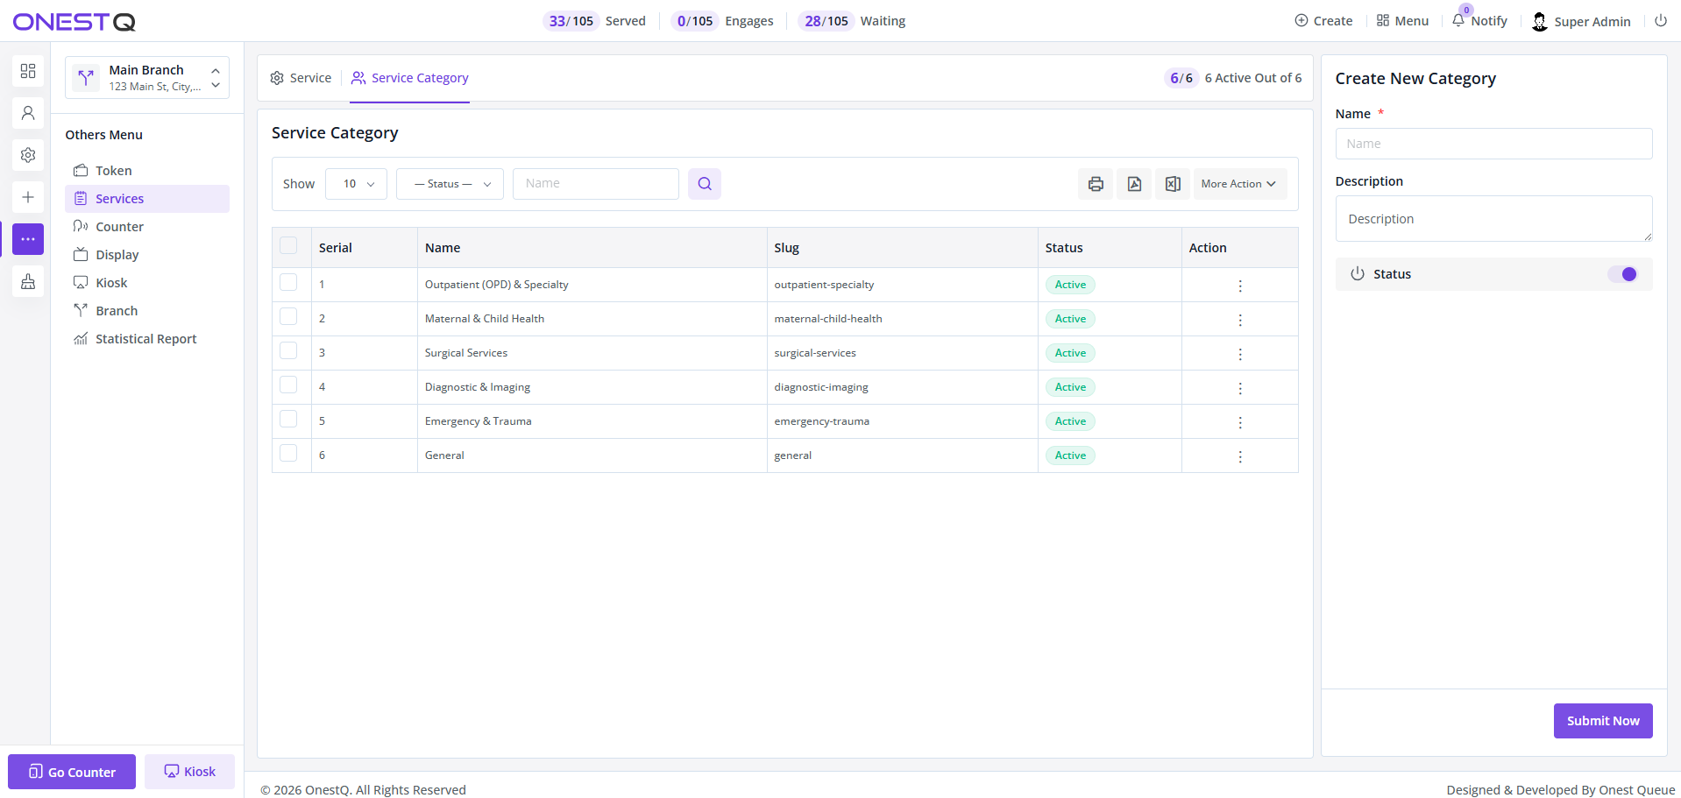Click the Active badge for General row

point(1070,455)
